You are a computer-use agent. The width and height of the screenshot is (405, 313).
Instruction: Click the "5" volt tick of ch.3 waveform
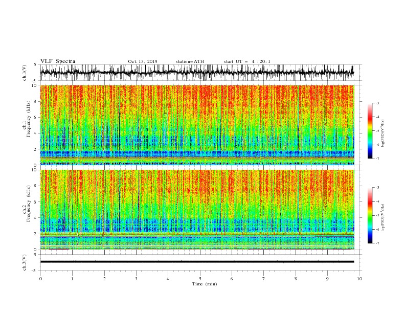pyautogui.click(x=36, y=255)
